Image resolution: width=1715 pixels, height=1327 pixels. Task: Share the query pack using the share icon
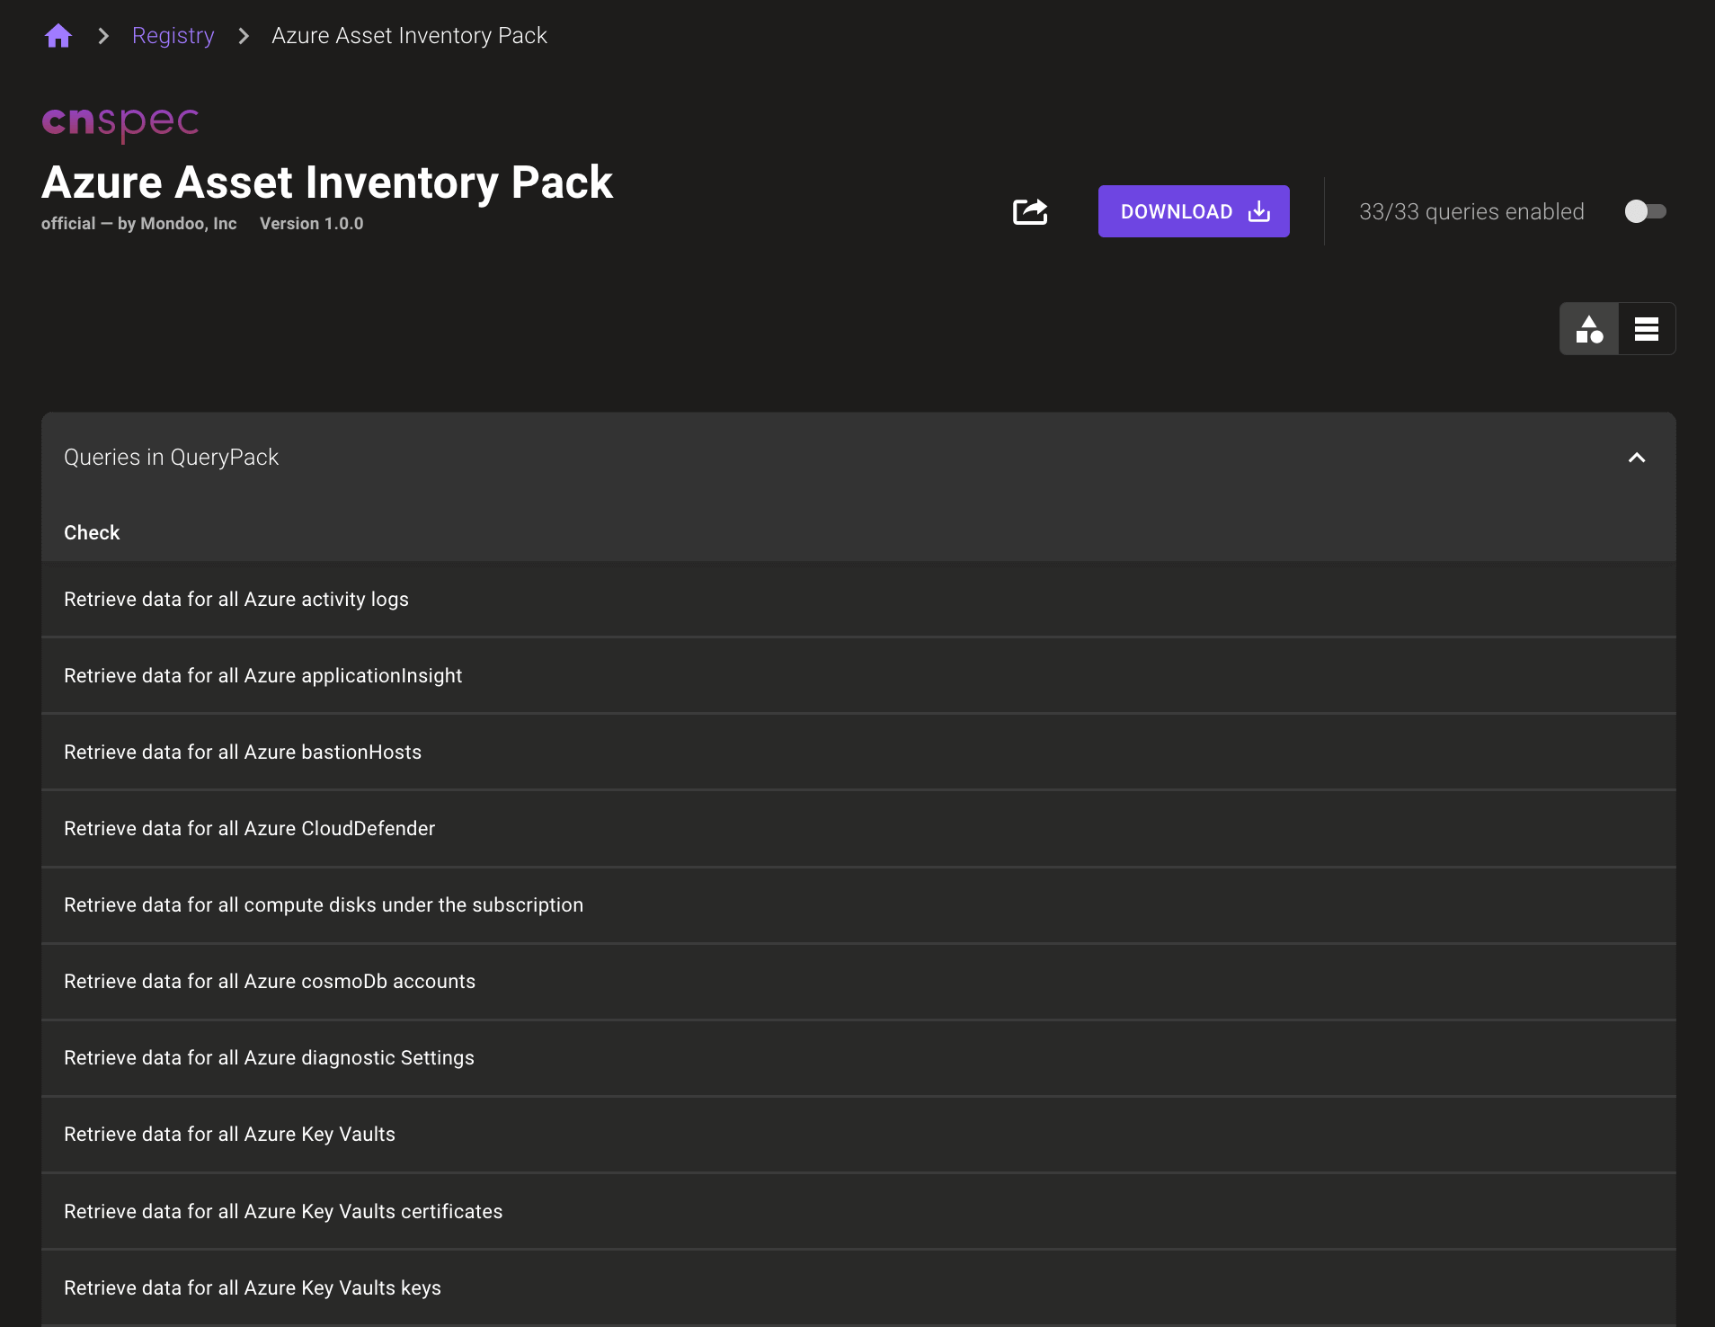coord(1030,211)
